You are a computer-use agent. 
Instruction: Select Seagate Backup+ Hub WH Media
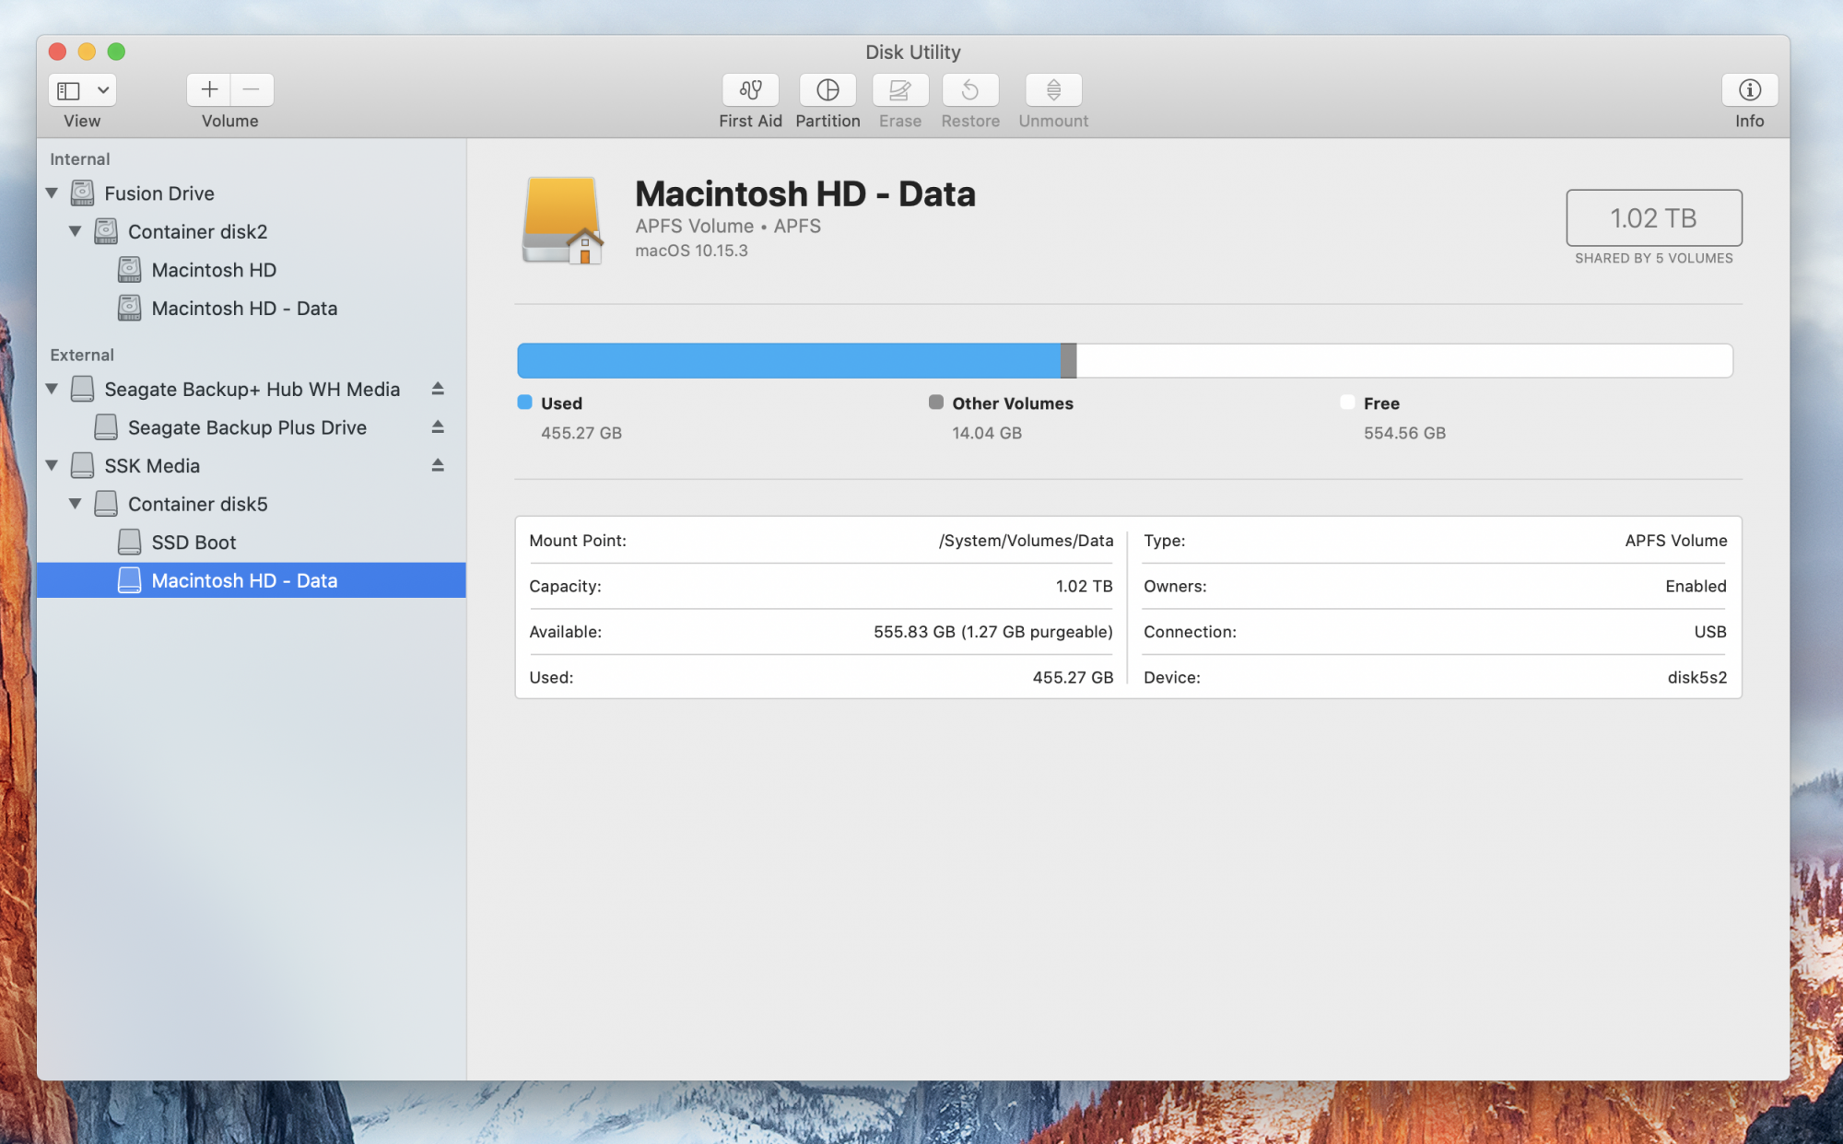[x=252, y=389]
